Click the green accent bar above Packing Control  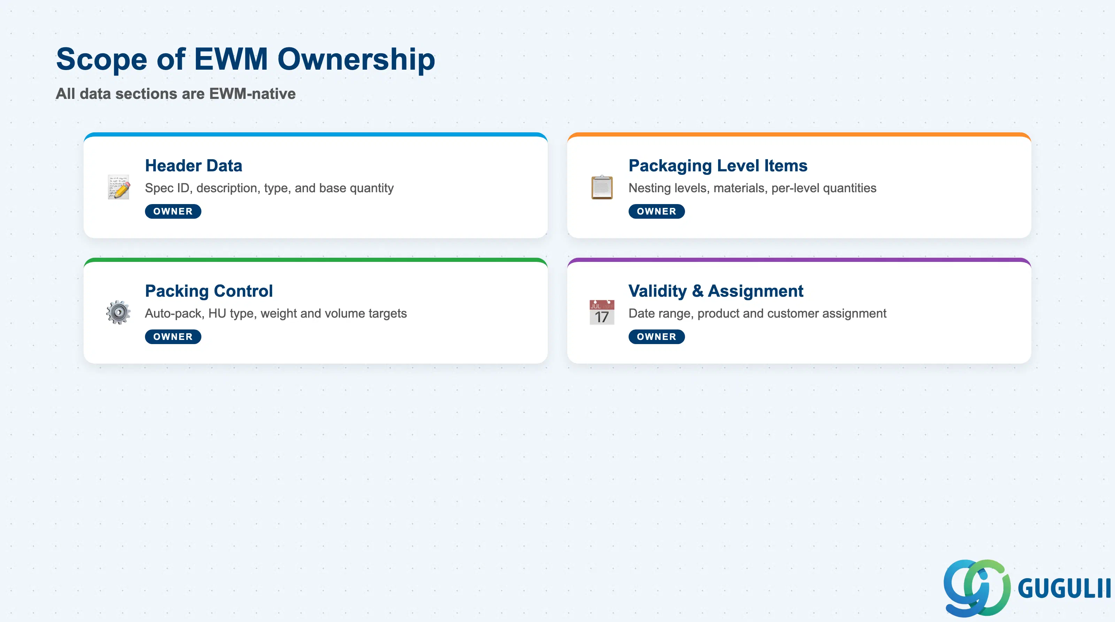tap(316, 260)
